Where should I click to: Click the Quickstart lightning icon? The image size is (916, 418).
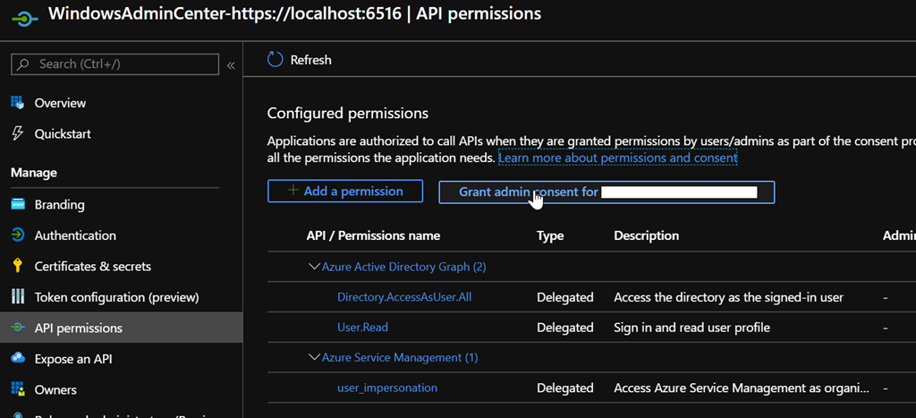click(x=18, y=133)
